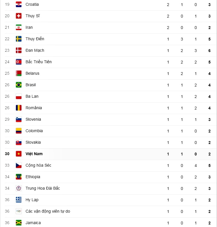The image size is (217, 227).
Task: Click the Trung Hoa Đài Bắc name
Action: coord(43,188)
